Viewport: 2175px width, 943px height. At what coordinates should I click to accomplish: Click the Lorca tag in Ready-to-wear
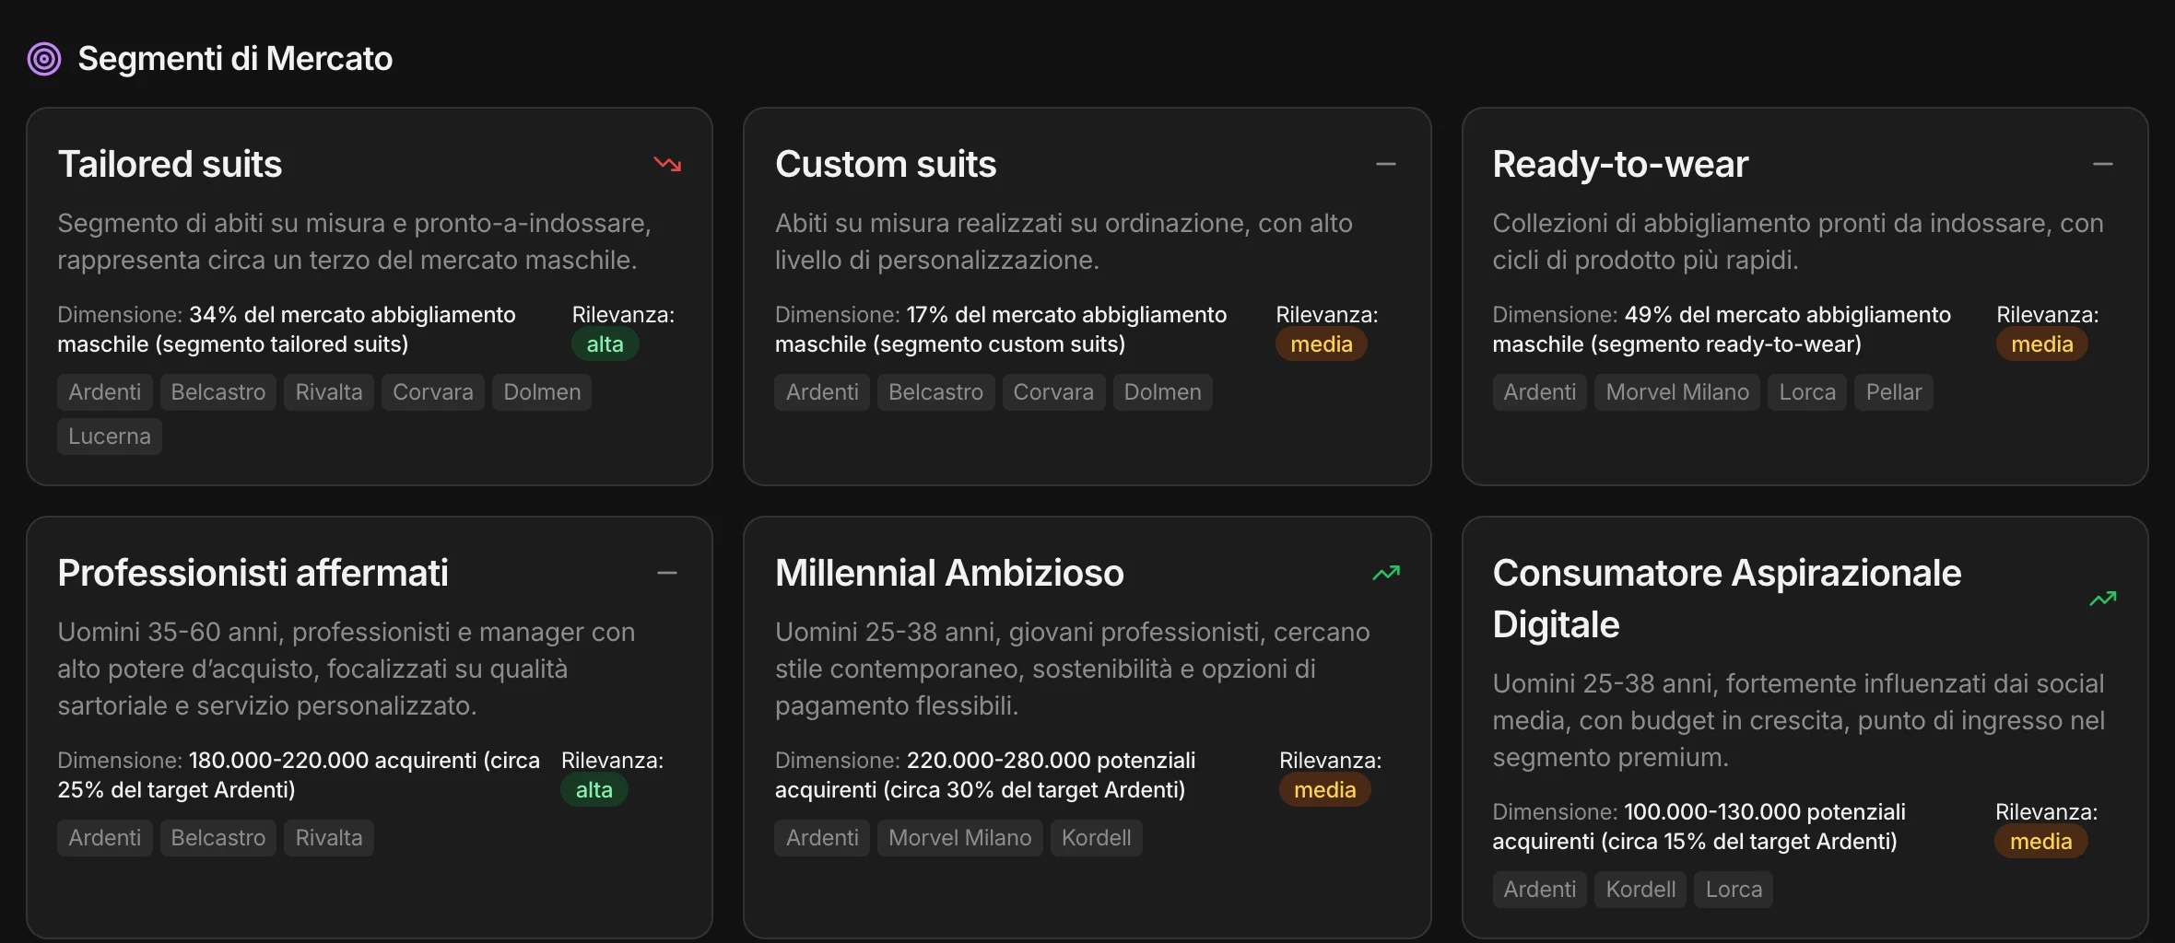tap(1807, 392)
